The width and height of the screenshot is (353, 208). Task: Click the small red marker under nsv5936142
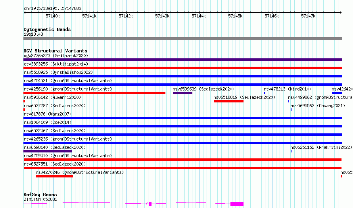point(24,101)
